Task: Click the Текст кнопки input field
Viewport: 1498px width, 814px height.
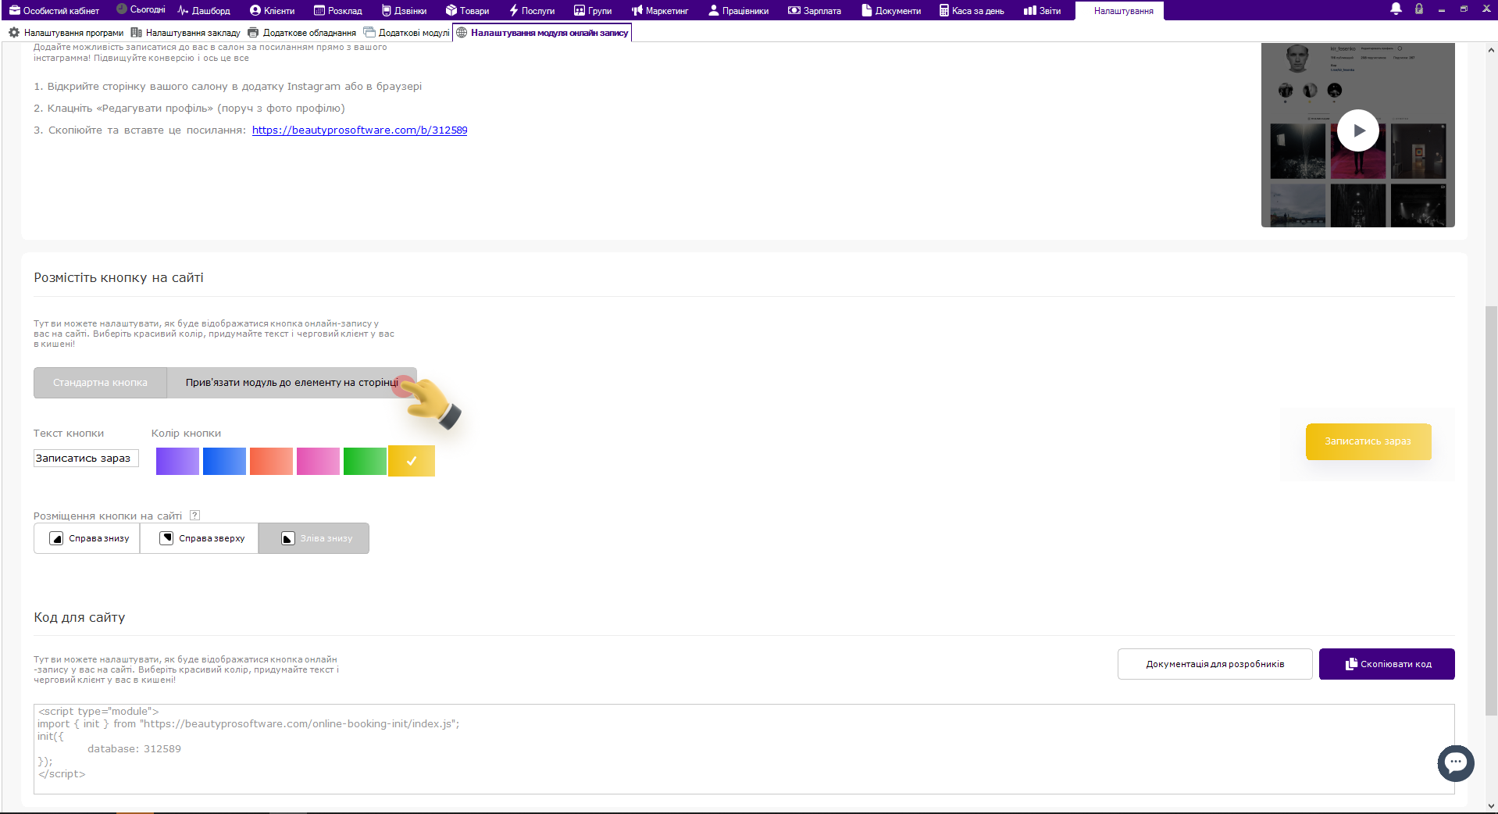Action: 86,459
